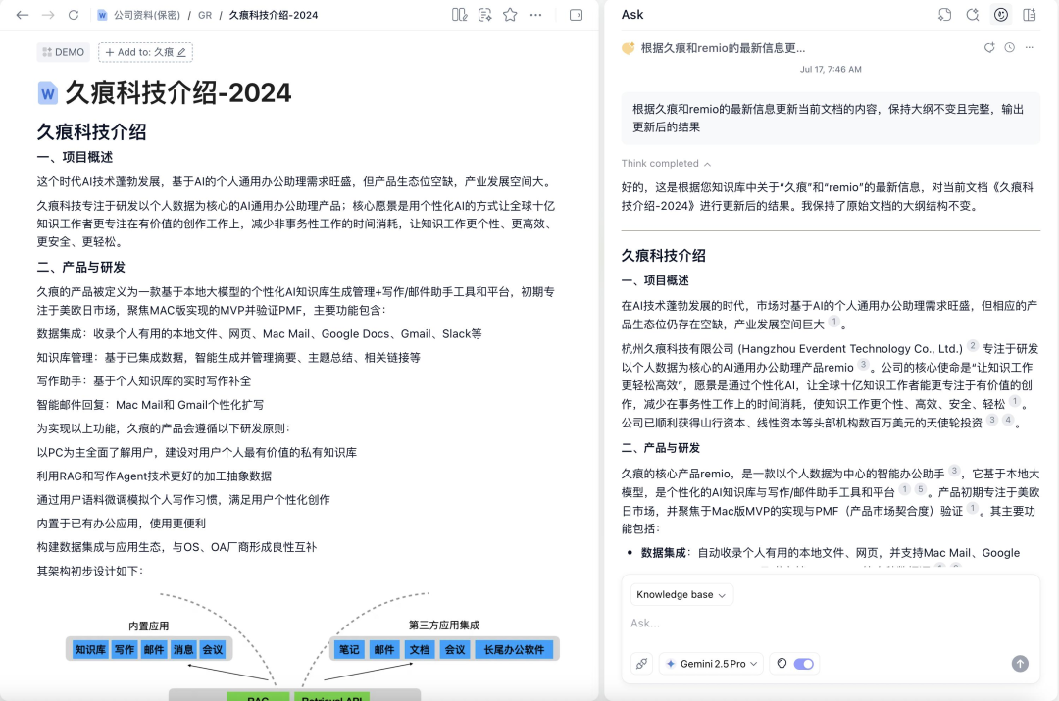1059x701 pixels.
Task: Click the heart icon beside the conversation title
Action: click(x=629, y=48)
